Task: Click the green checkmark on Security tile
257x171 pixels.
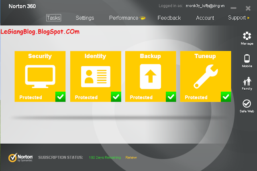Action: tap(61, 97)
